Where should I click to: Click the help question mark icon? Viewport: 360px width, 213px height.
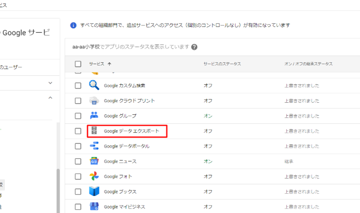click(194, 47)
